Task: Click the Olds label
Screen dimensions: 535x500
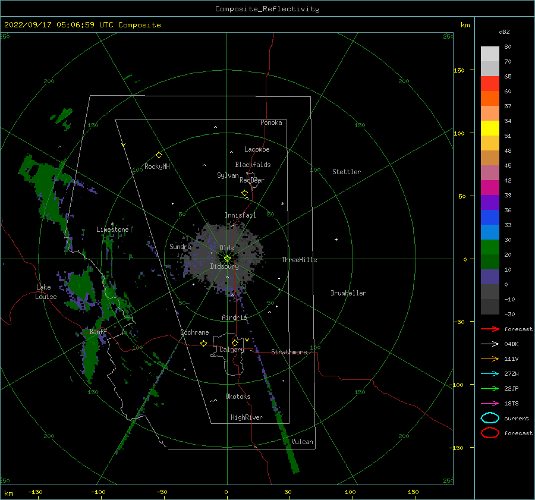Action: (x=226, y=248)
